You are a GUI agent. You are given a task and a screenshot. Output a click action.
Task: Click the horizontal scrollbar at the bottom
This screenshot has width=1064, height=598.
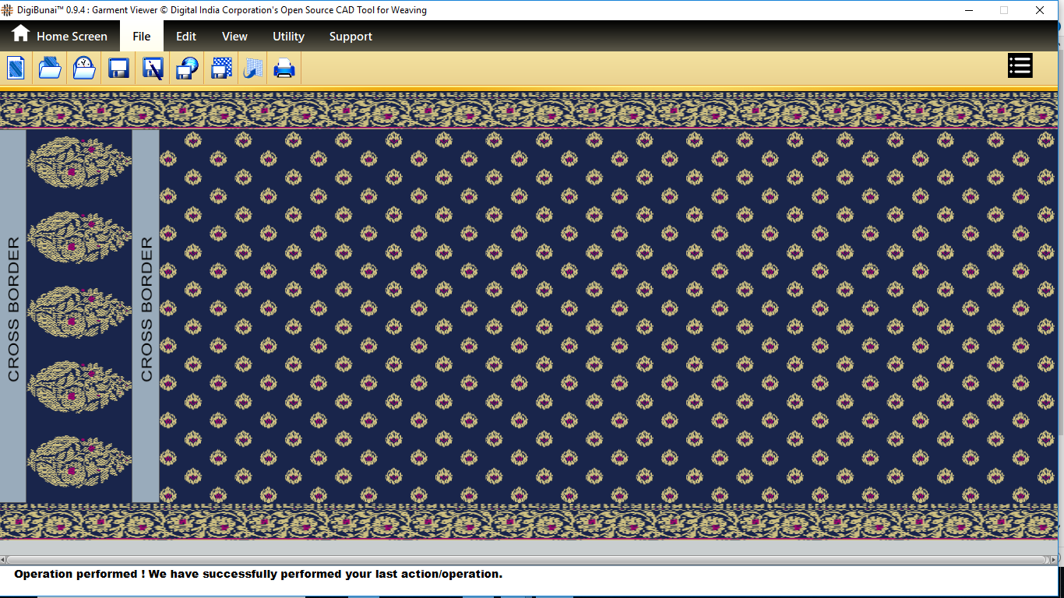click(526, 559)
